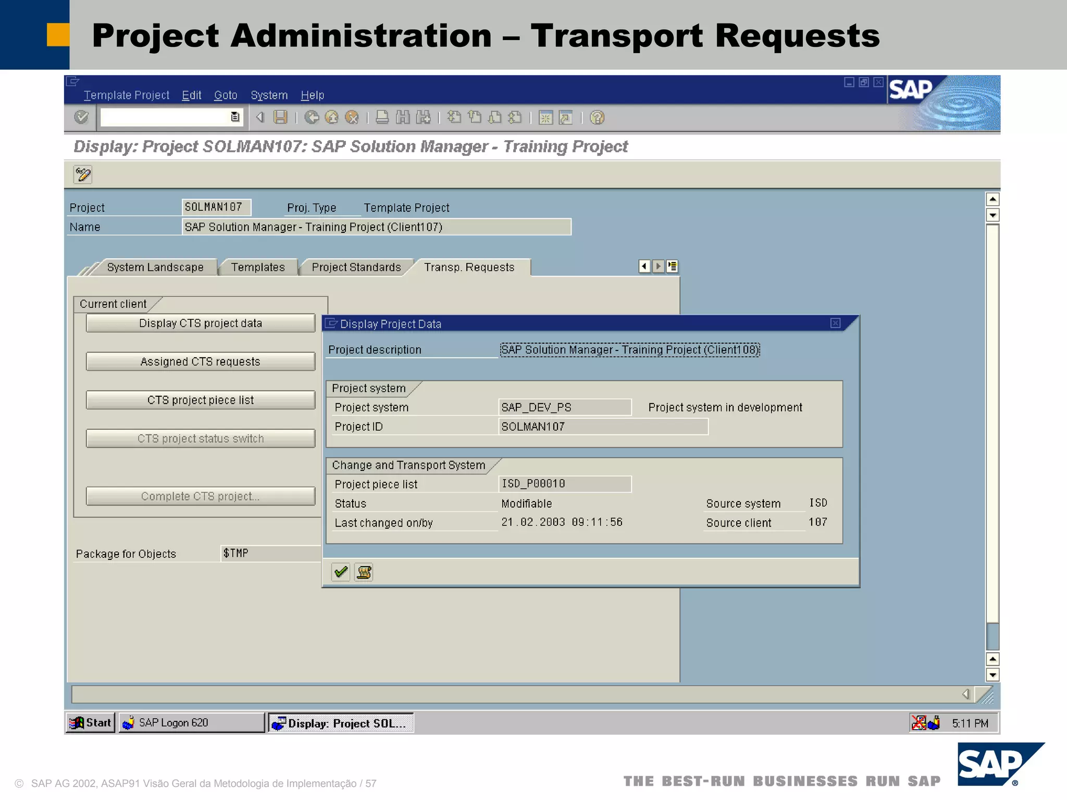Viewport: 1067px width, 800px height.
Task: Click the Save diskette icon
Action: click(x=280, y=118)
